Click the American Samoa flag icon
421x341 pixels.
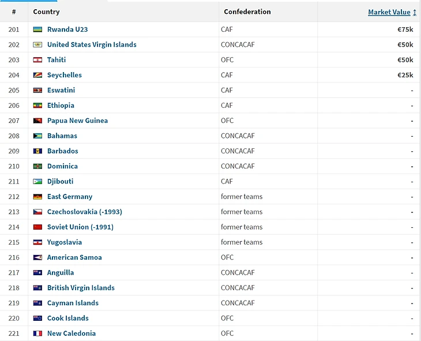coord(37,257)
